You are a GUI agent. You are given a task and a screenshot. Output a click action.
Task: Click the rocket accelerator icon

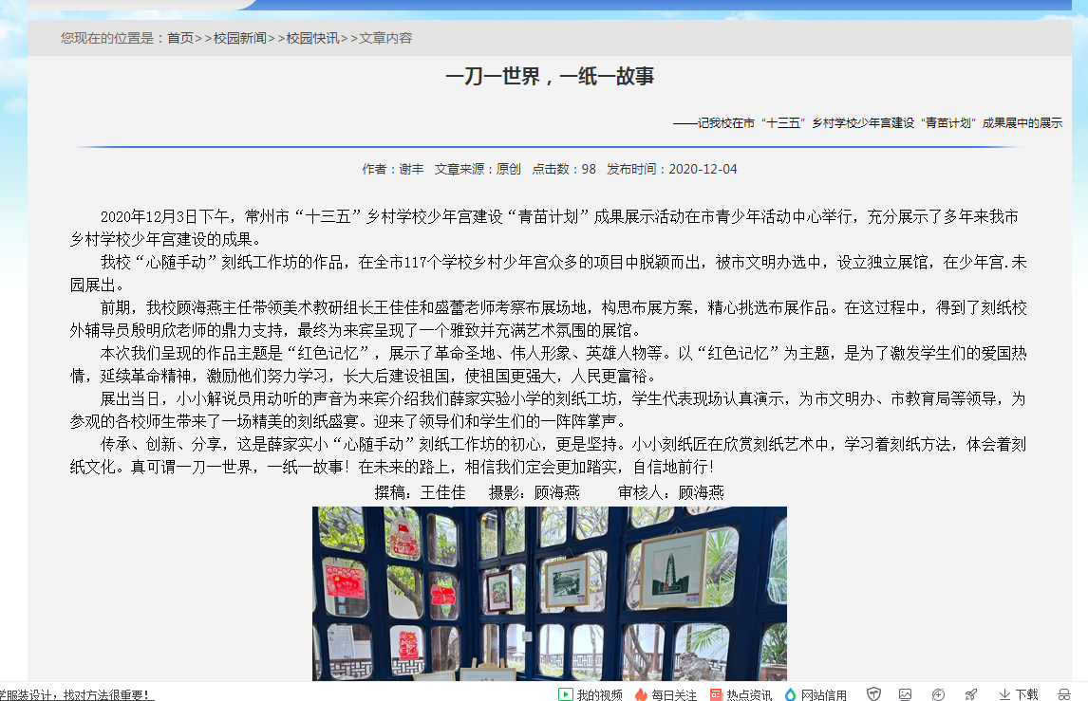pyautogui.click(x=970, y=694)
